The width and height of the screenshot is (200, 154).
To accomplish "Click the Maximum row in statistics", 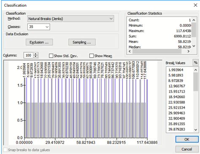I will pyautogui.click(x=159, y=31).
